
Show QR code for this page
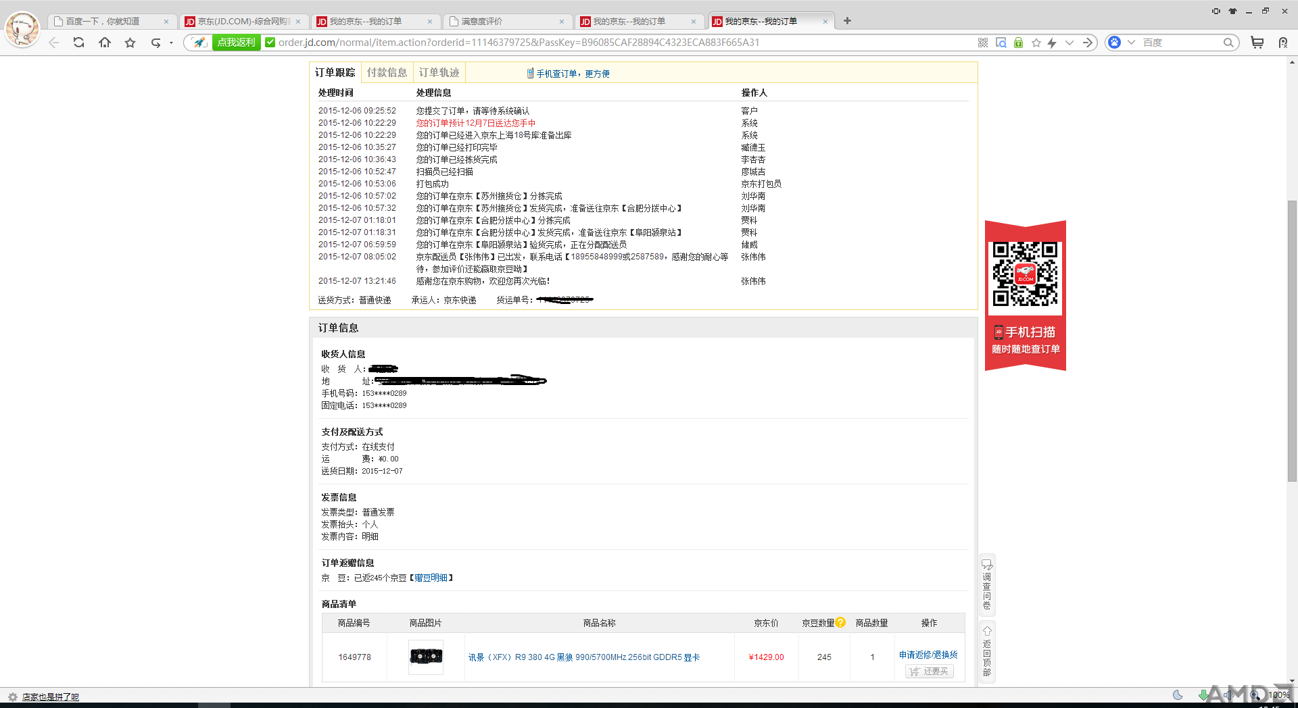[983, 43]
